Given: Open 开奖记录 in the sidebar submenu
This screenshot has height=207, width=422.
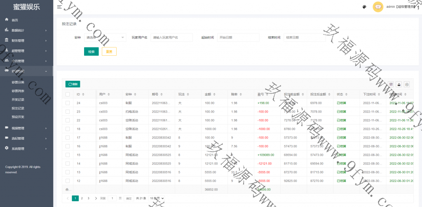Looking at the screenshot, I should [x=18, y=99].
